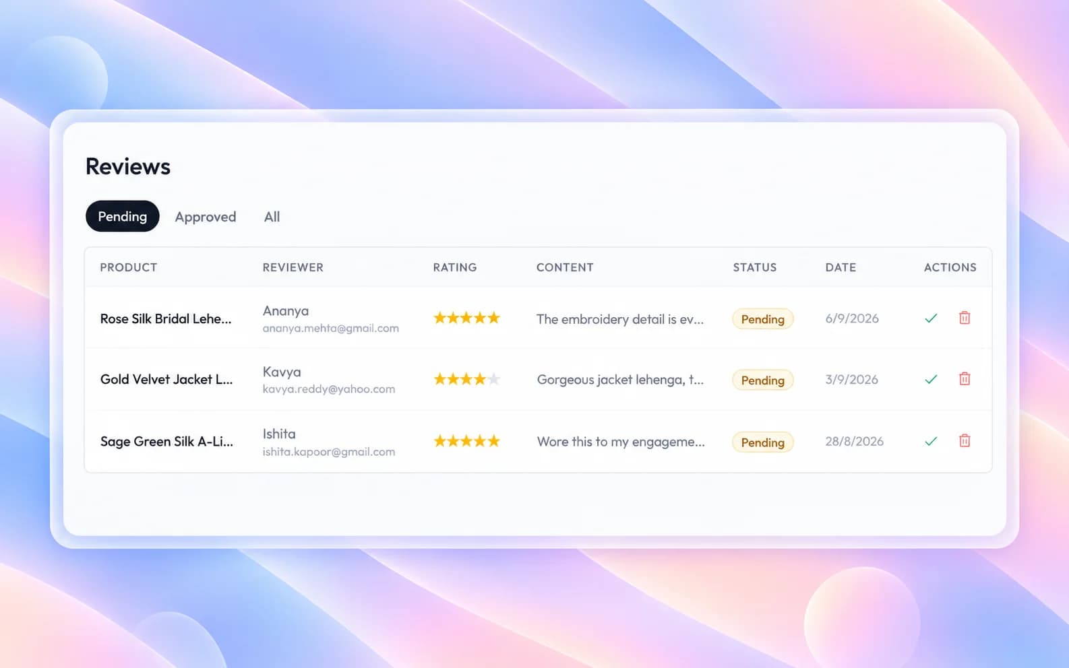Screen dimensions: 1069x668
Task: Click the ACTIONS column header
Action: point(950,267)
